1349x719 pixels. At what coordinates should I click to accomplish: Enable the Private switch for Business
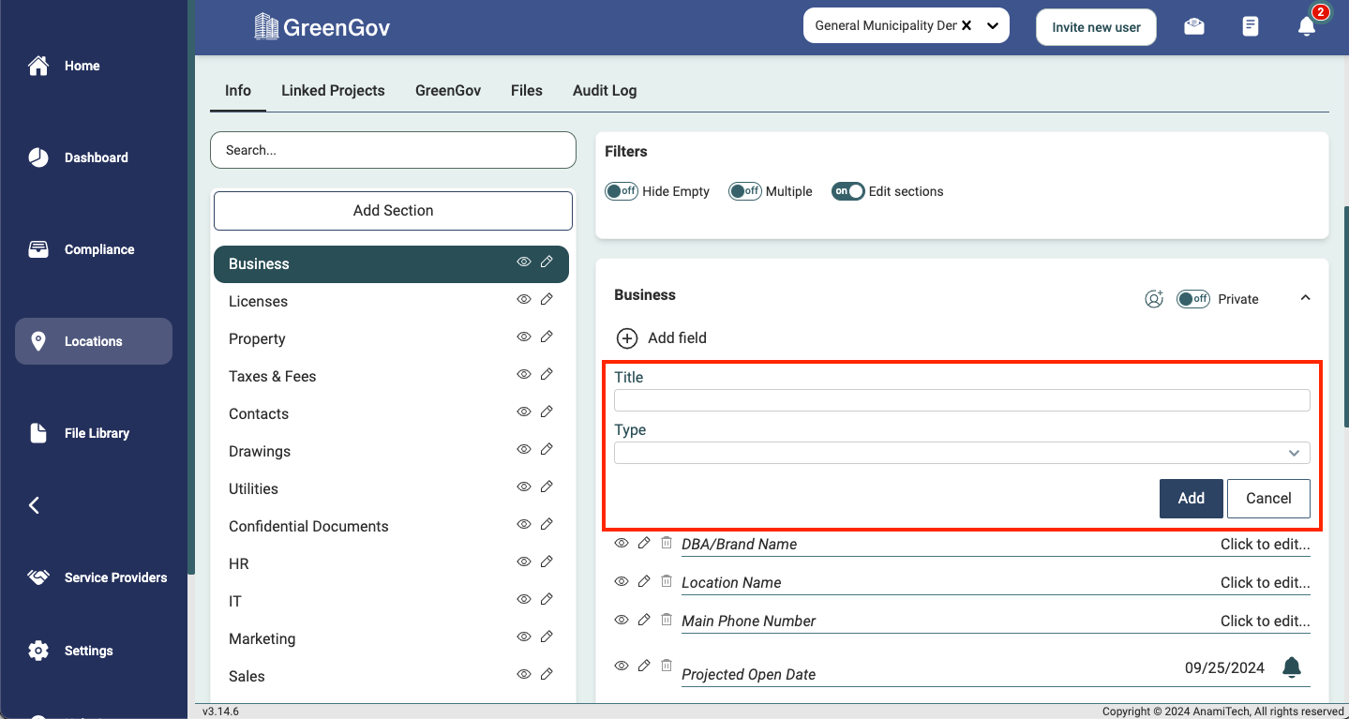pyautogui.click(x=1193, y=299)
